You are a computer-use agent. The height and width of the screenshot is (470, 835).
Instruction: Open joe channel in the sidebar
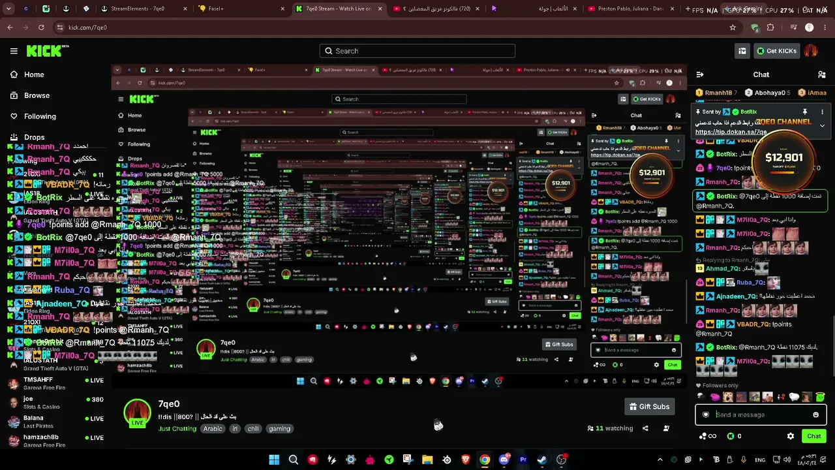tap(55, 402)
